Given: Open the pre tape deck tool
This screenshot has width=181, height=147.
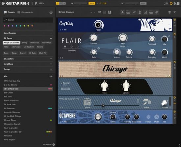Looking at the screenshot, I should point(128,12).
